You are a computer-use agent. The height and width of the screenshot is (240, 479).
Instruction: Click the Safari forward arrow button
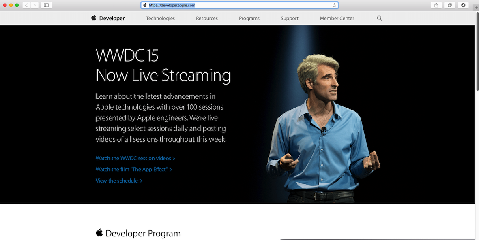tap(34, 5)
